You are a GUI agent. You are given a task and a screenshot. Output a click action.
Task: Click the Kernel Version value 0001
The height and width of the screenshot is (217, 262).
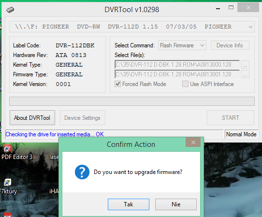point(63,84)
